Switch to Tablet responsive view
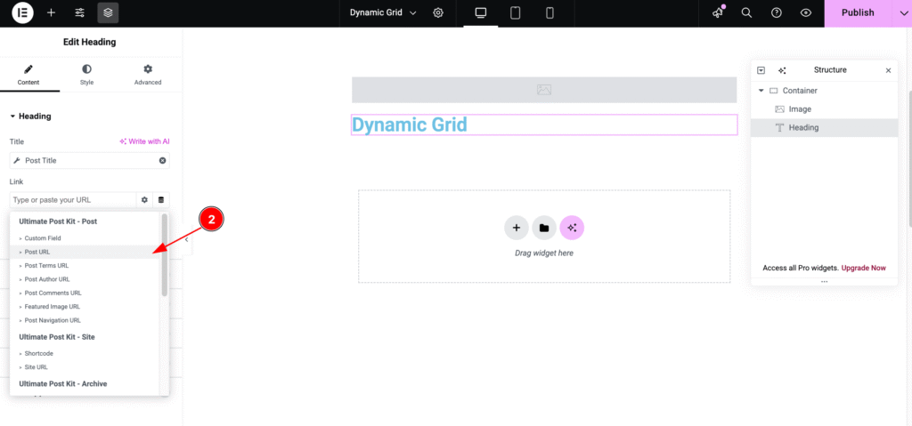The height and width of the screenshot is (426, 912). [x=515, y=12]
